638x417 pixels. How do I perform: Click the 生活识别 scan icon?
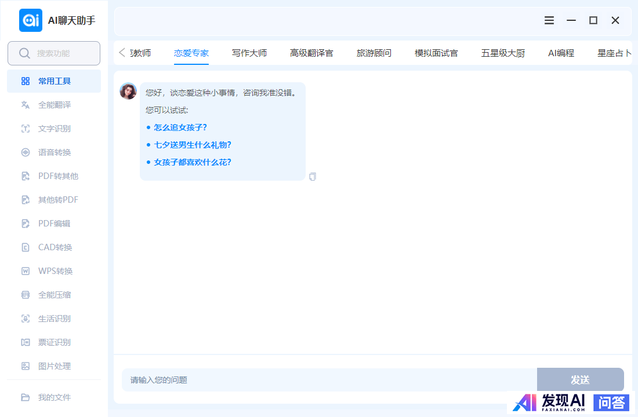point(25,319)
